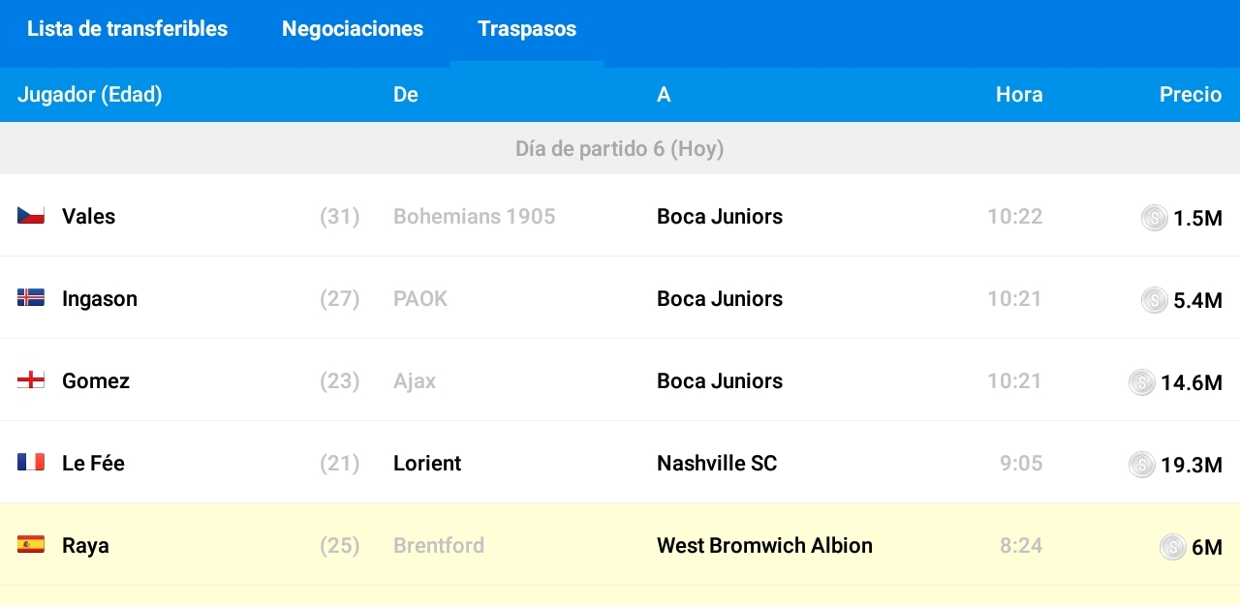Open the Lorient club link

click(427, 464)
